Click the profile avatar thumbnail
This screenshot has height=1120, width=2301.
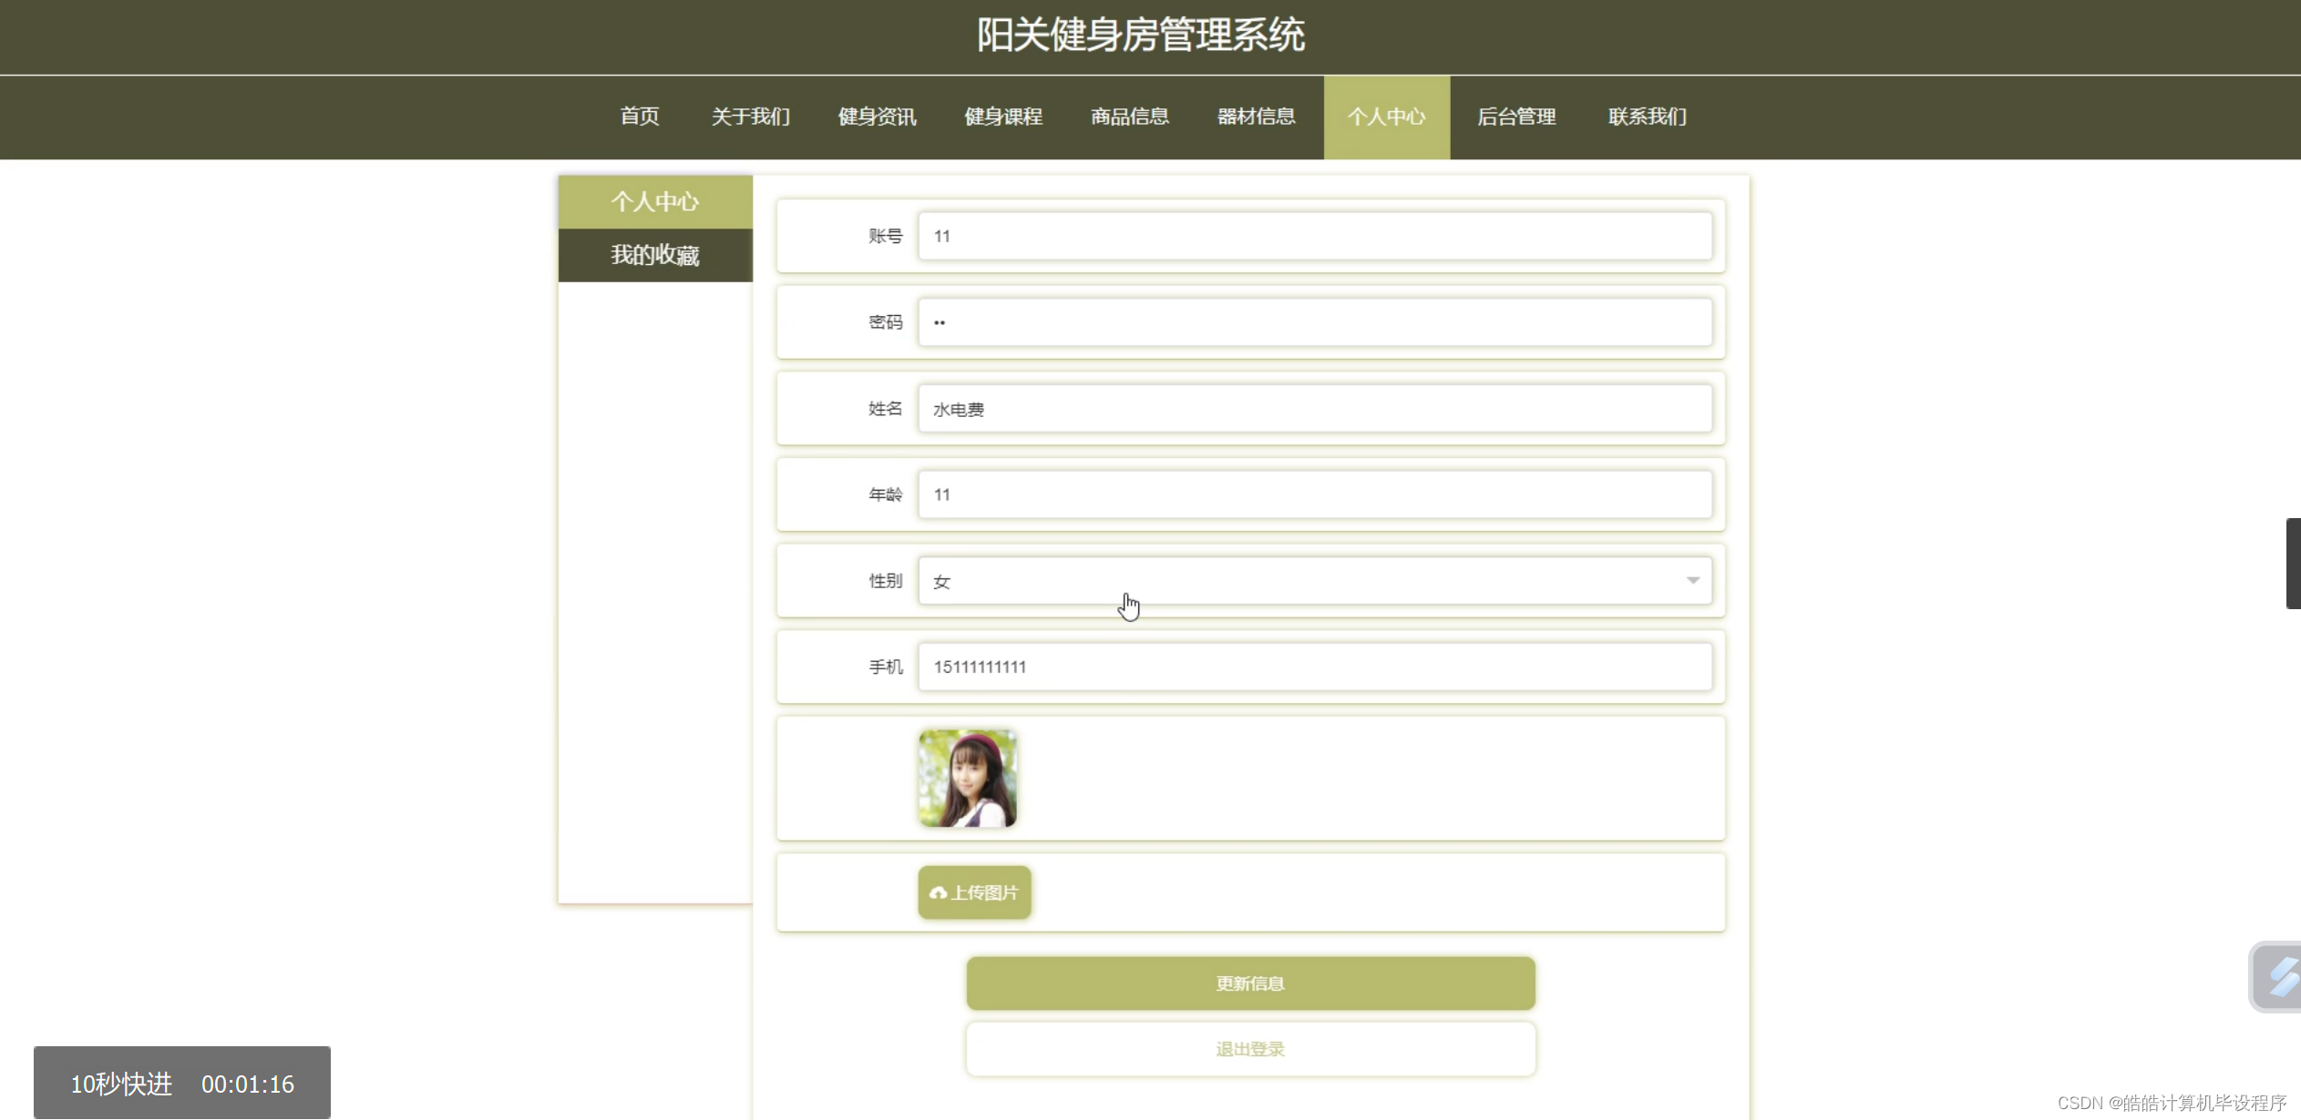pyautogui.click(x=967, y=779)
